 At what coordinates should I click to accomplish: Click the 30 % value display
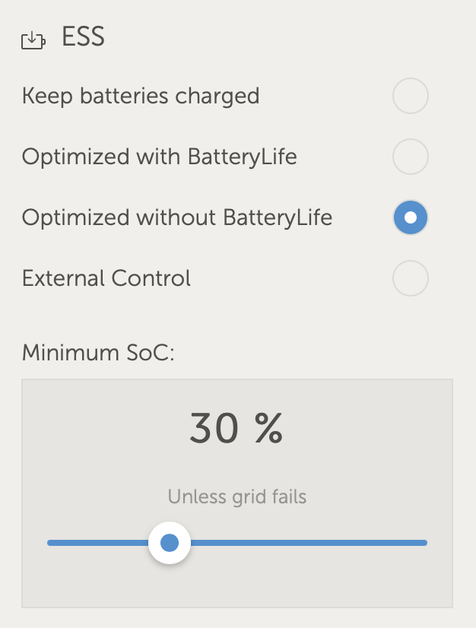pos(237,427)
